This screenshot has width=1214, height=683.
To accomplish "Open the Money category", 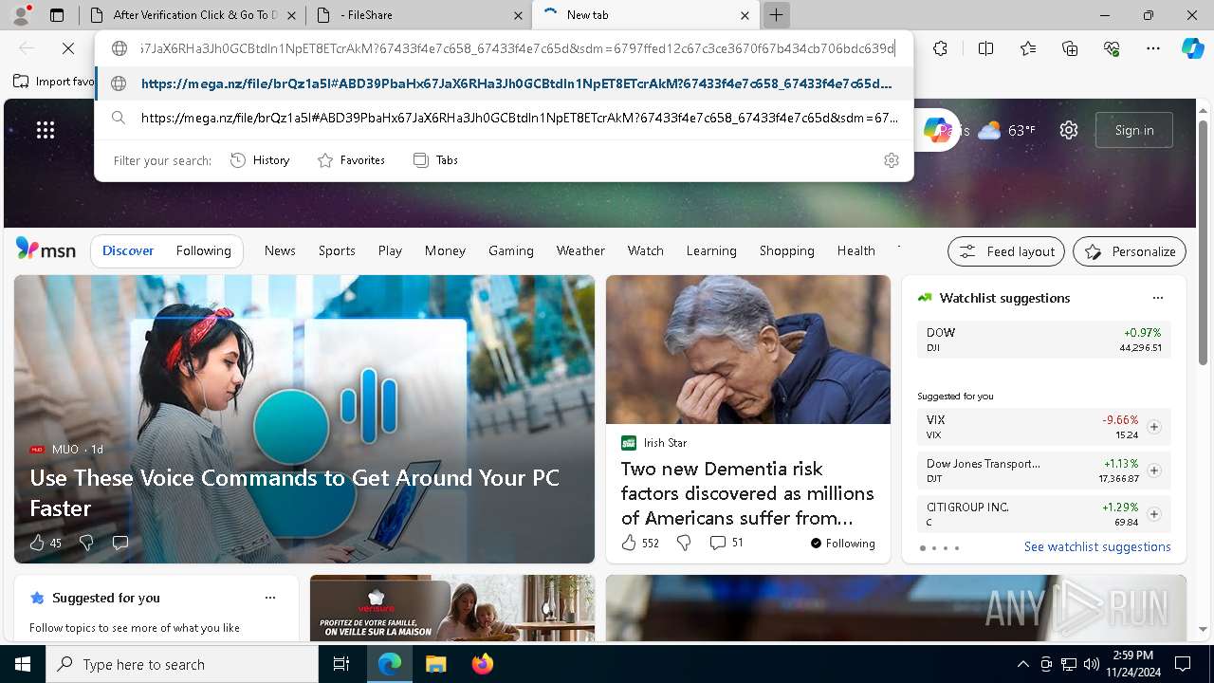I will coord(445,250).
